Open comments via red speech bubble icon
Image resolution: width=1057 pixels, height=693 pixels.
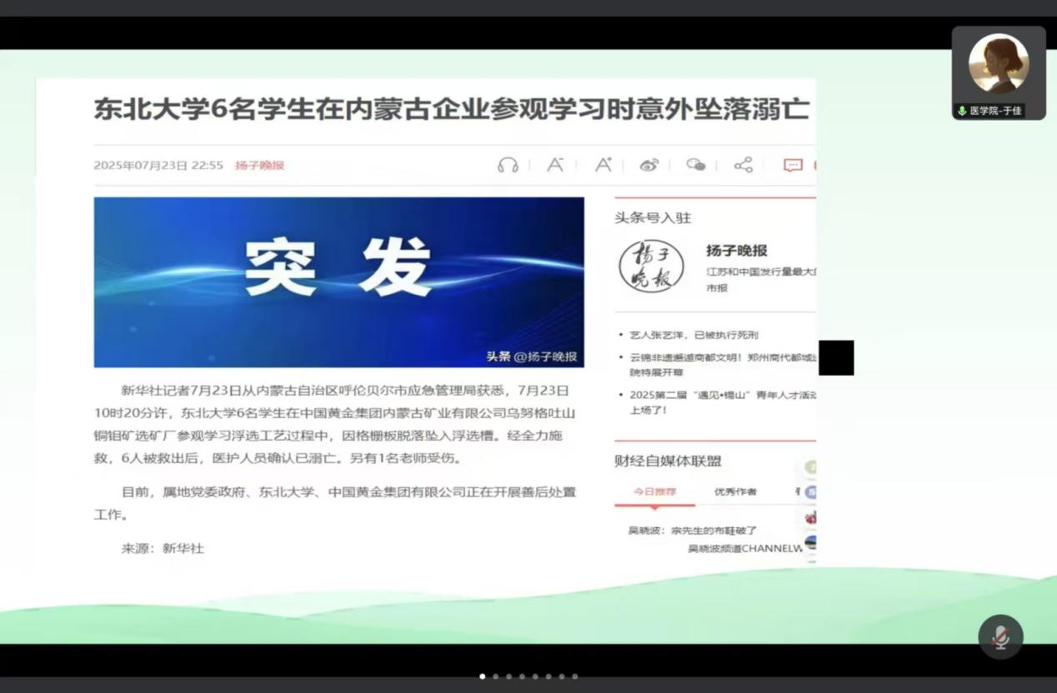792,165
